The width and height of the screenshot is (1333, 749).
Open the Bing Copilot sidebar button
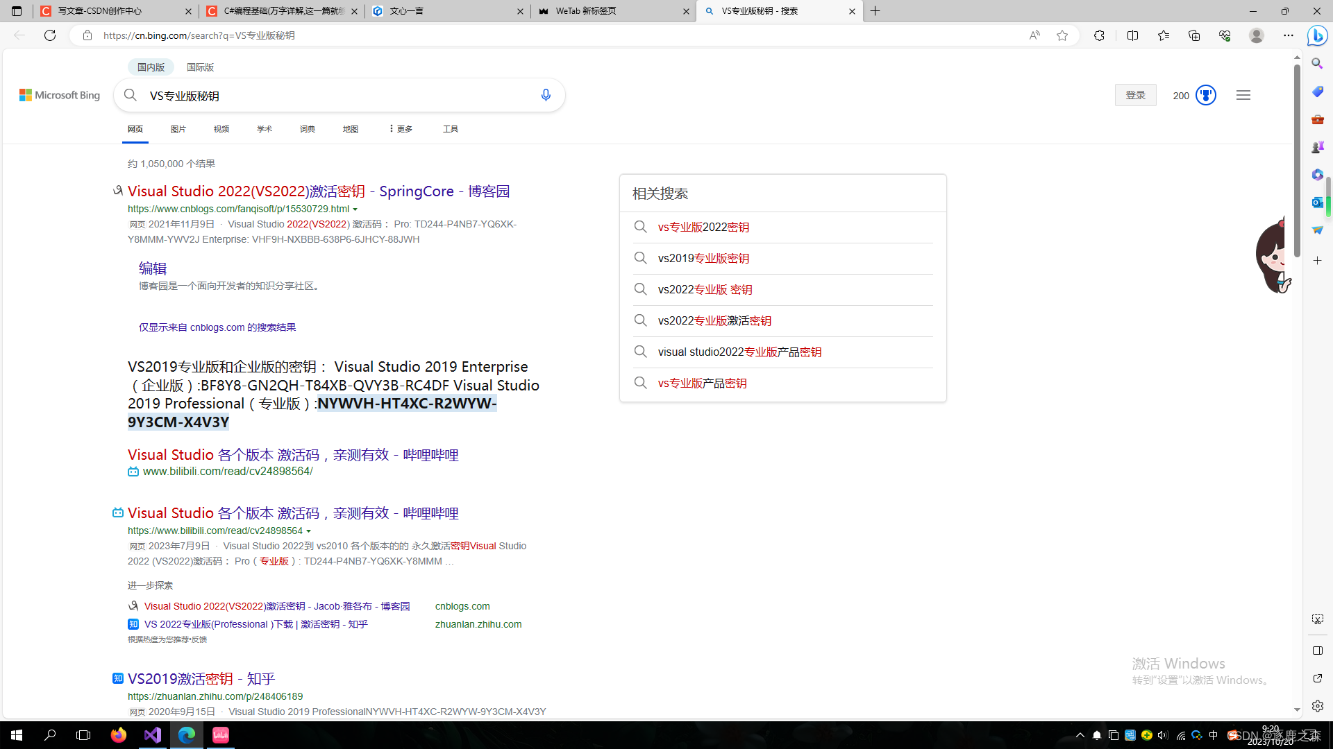tap(1317, 35)
